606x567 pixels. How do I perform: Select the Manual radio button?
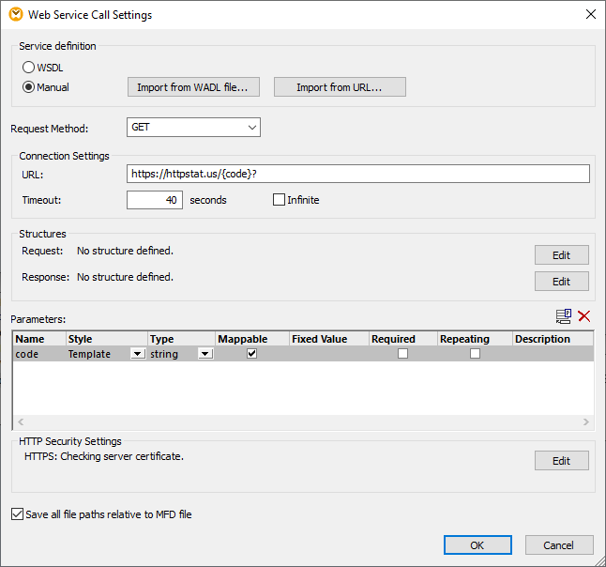coord(28,87)
